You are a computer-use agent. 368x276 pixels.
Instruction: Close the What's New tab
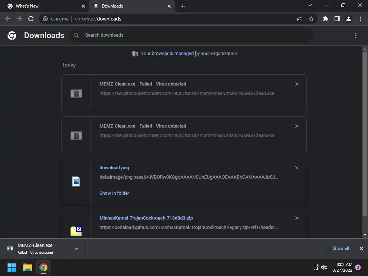pyautogui.click(x=83, y=6)
